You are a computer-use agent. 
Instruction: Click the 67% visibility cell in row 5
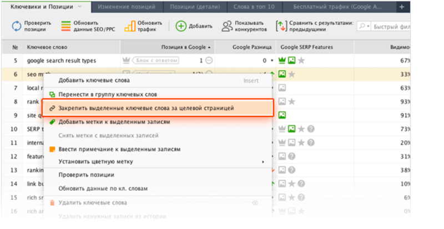tap(382, 60)
